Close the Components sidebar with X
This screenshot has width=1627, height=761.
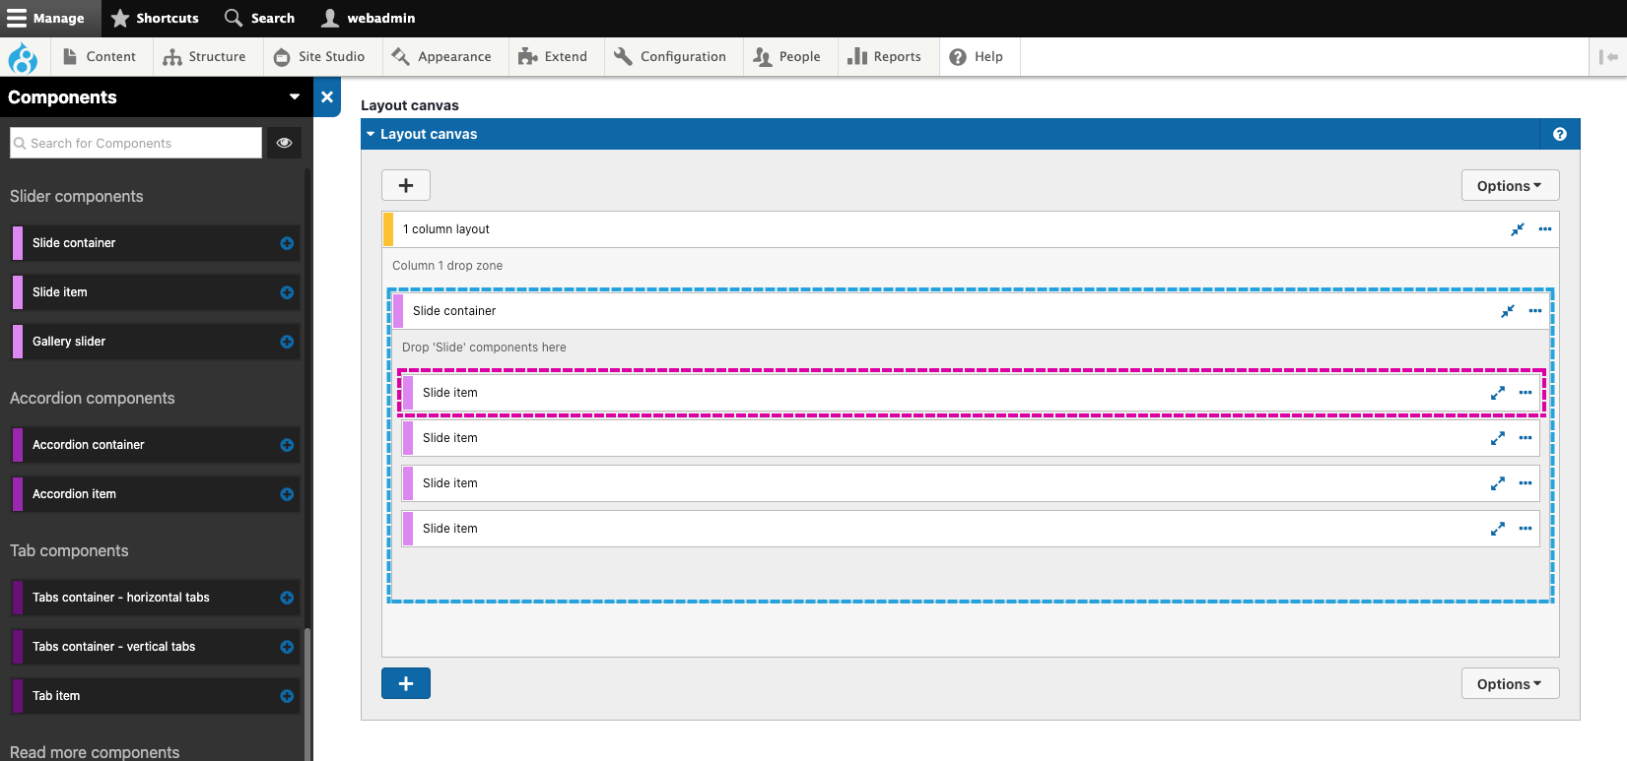pos(327,97)
